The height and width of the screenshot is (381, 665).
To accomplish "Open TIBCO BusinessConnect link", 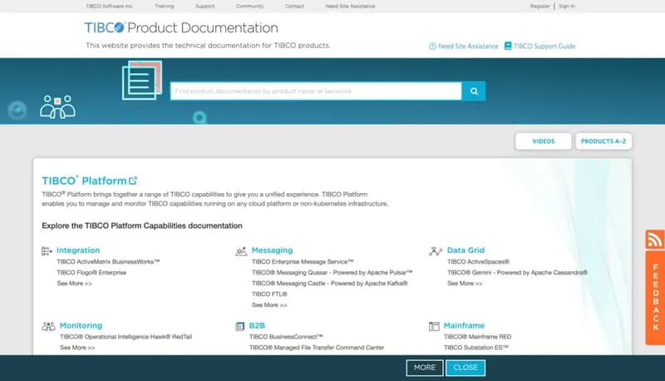I will (286, 337).
